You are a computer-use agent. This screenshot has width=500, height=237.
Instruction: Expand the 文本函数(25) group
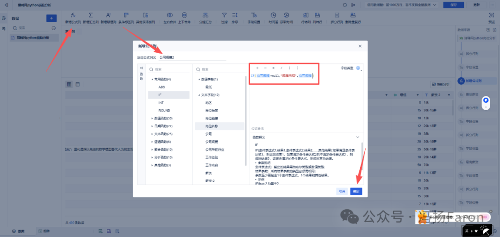(x=152, y=134)
